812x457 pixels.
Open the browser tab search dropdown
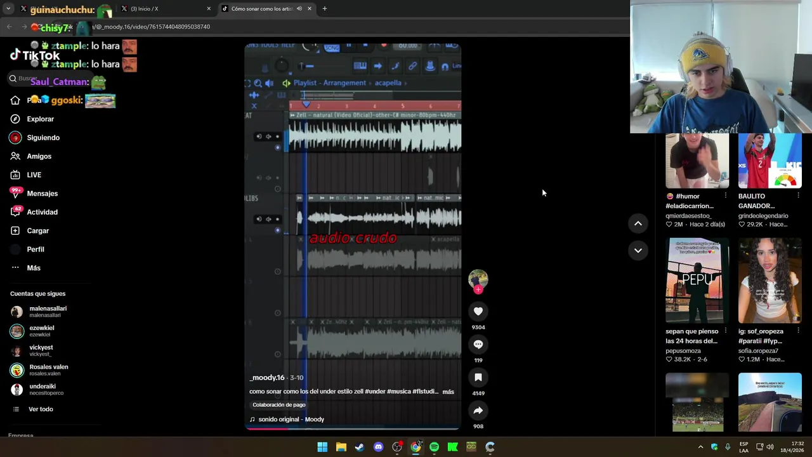(x=8, y=9)
